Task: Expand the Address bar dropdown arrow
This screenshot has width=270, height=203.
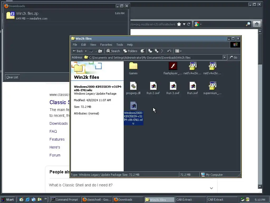Action: pos(224,57)
